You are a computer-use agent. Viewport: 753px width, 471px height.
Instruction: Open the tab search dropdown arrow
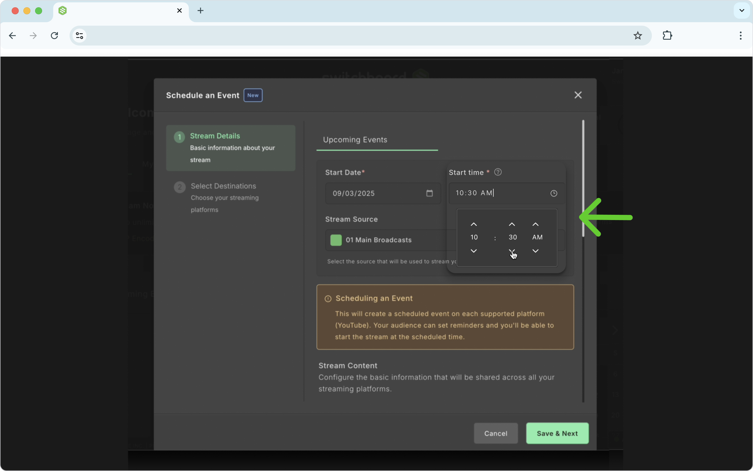click(742, 11)
